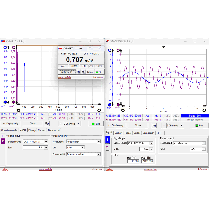Click copy icon beside Clone in FFT window

click(47, 124)
